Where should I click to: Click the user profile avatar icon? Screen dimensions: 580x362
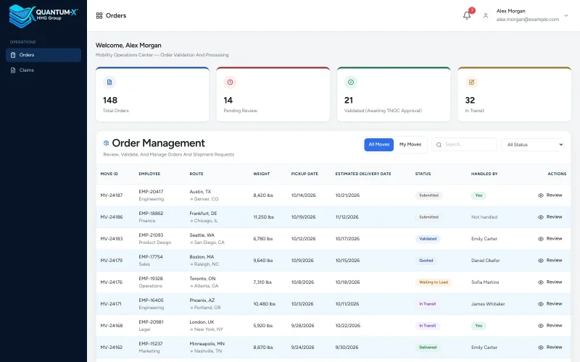coord(486,15)
